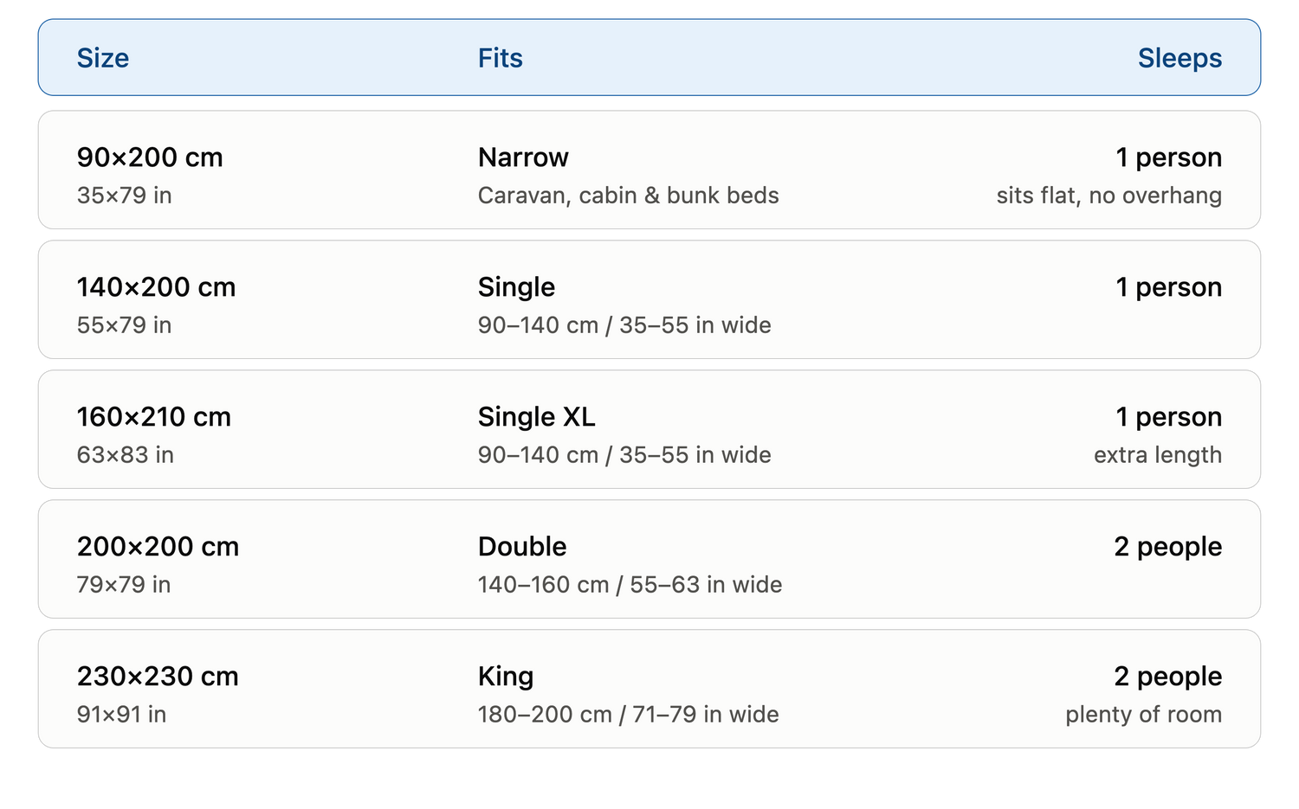Select the 90×200 cm size row

[x=649, y=170]
